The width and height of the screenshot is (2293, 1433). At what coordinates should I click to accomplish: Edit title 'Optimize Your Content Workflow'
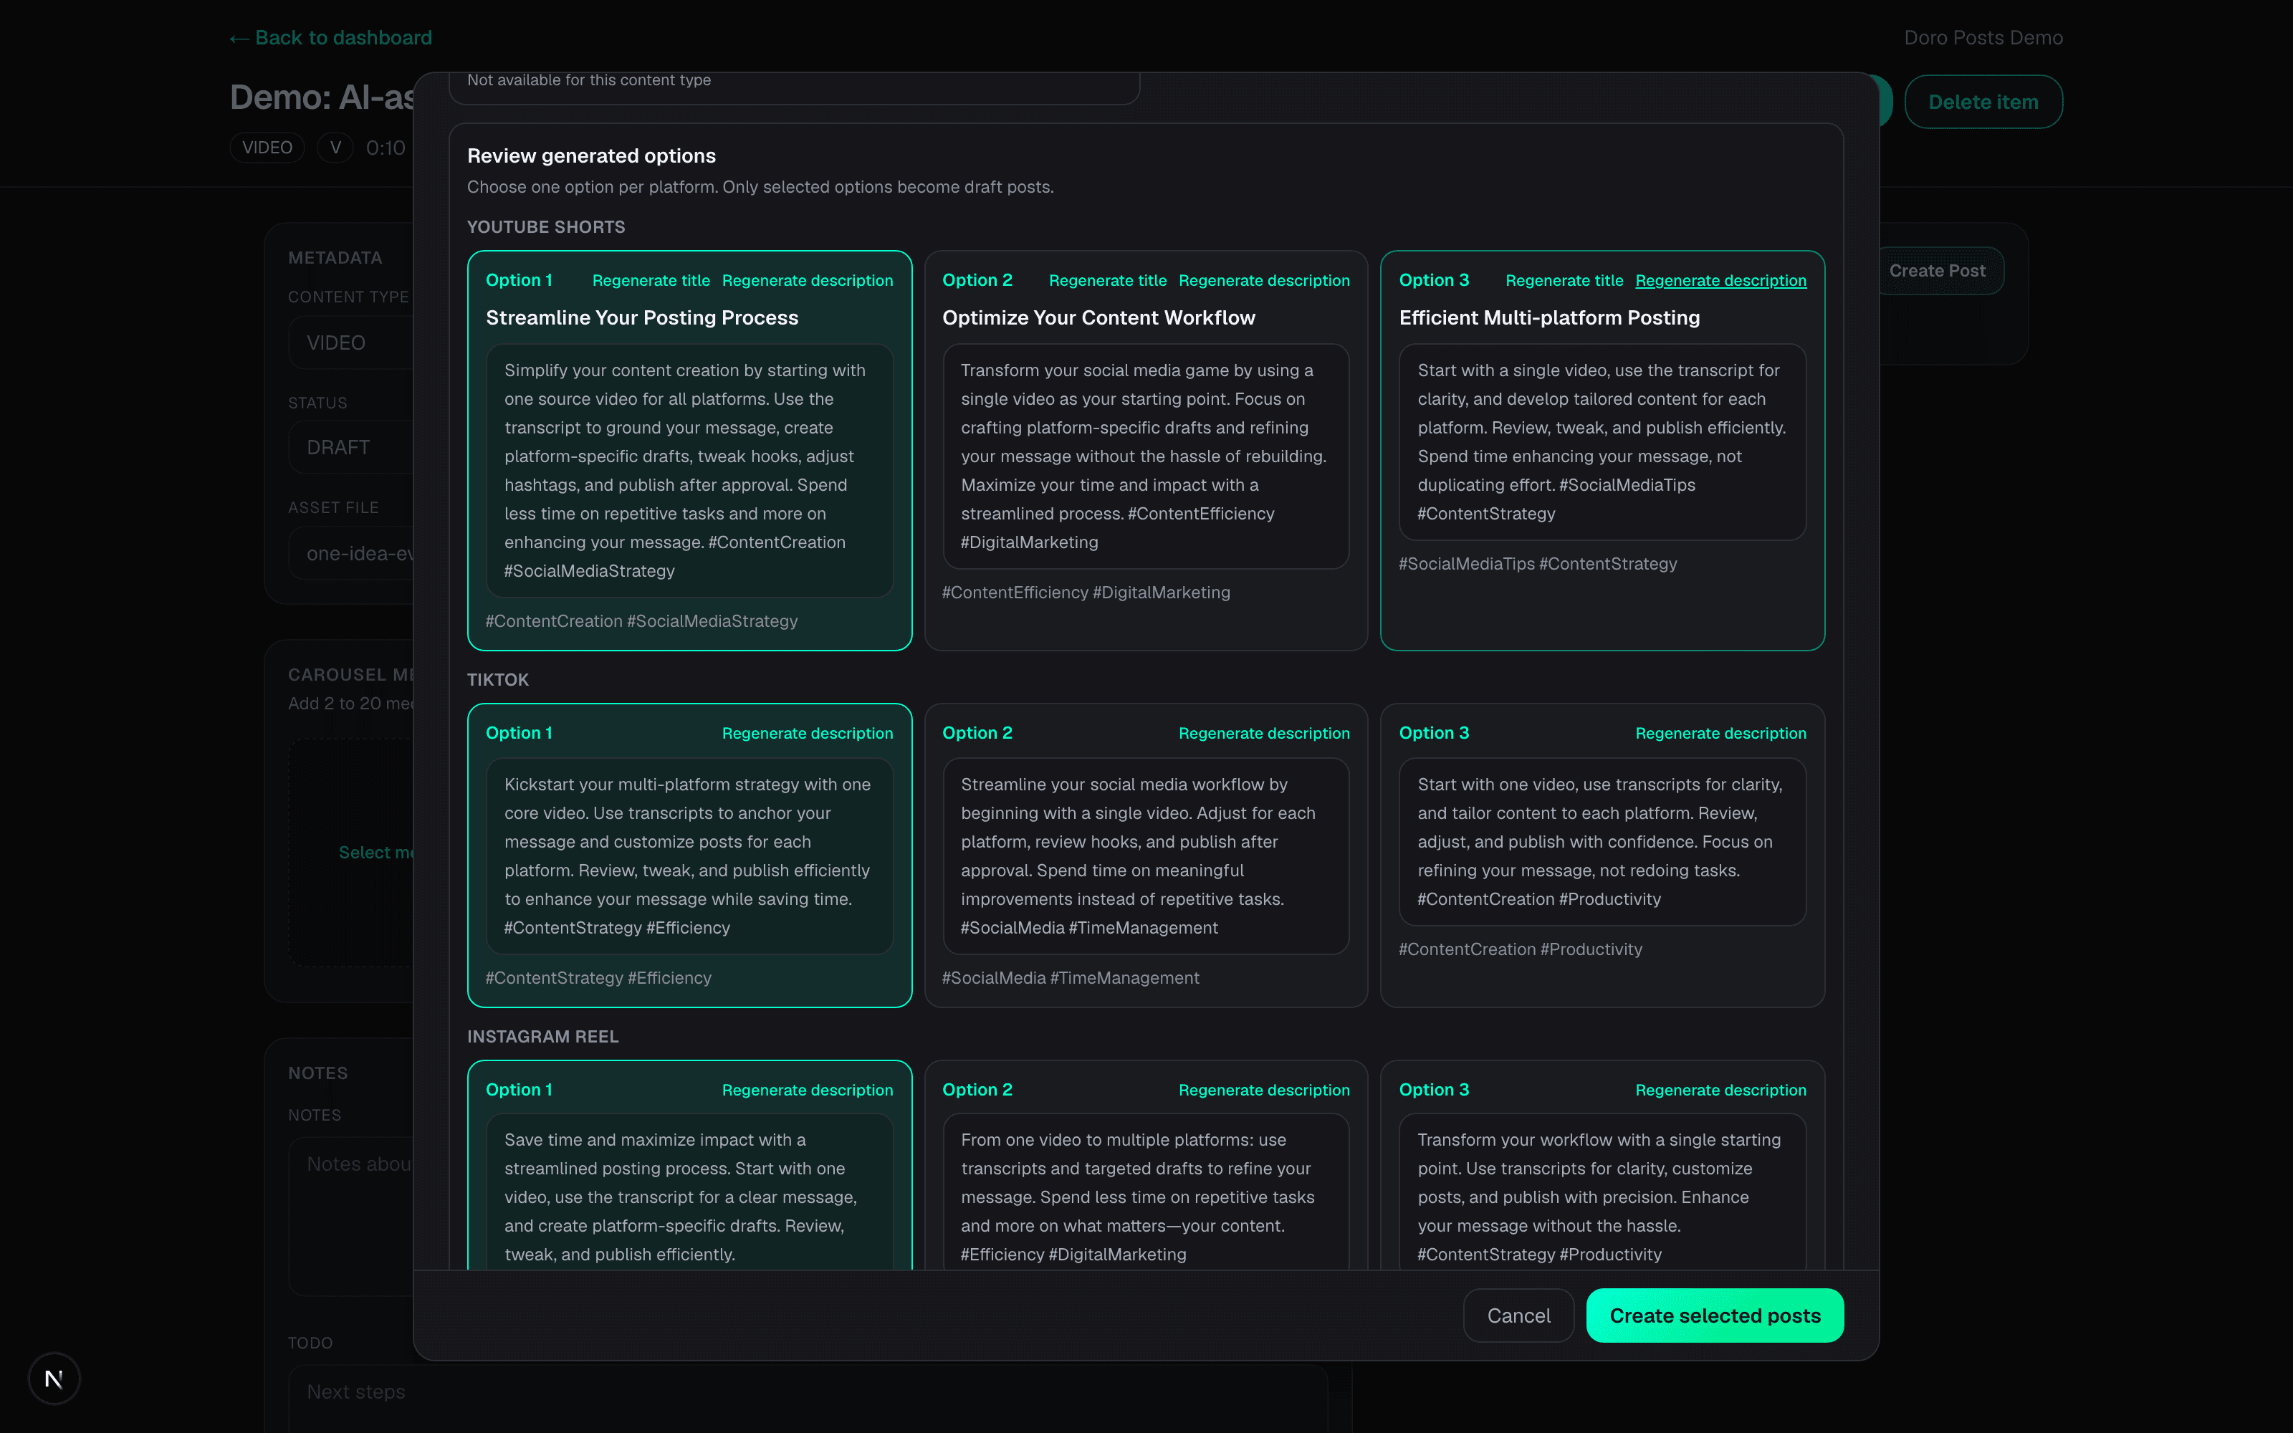click(x=1098, y=318)
